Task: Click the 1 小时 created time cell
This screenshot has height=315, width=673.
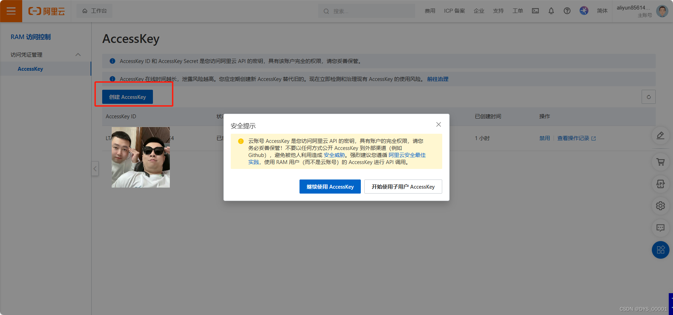Action: coord(482,138)
